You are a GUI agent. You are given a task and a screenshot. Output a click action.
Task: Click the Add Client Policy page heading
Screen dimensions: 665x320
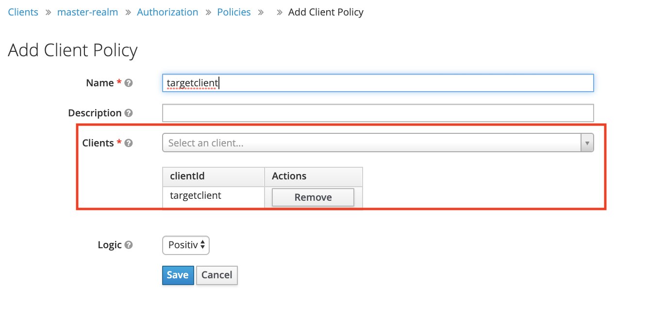[73, 50]
